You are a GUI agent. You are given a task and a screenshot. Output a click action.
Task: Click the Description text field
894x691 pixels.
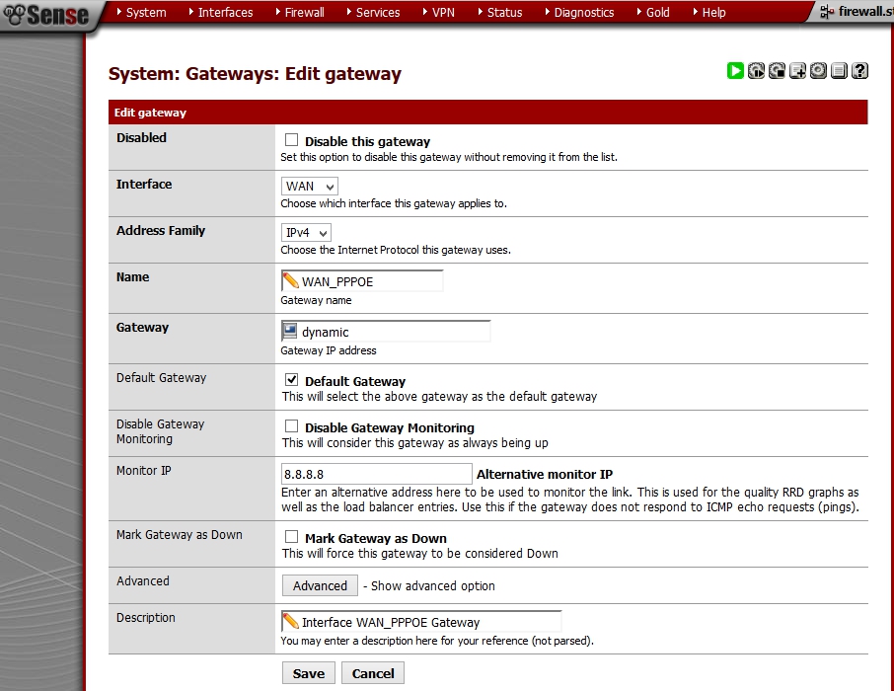pyautogui.click(x=429, y=622)
